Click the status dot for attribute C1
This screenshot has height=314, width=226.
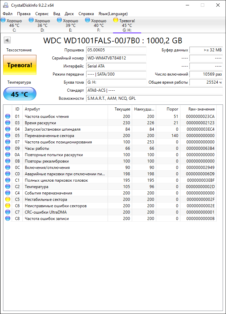point(8,180)
